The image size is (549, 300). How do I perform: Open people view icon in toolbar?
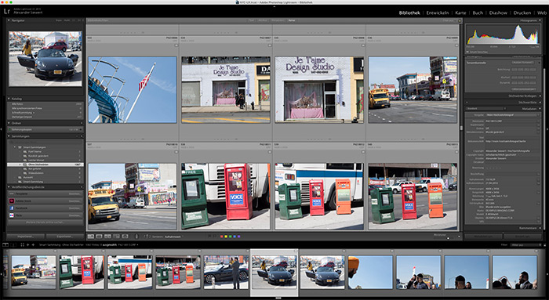125,237
